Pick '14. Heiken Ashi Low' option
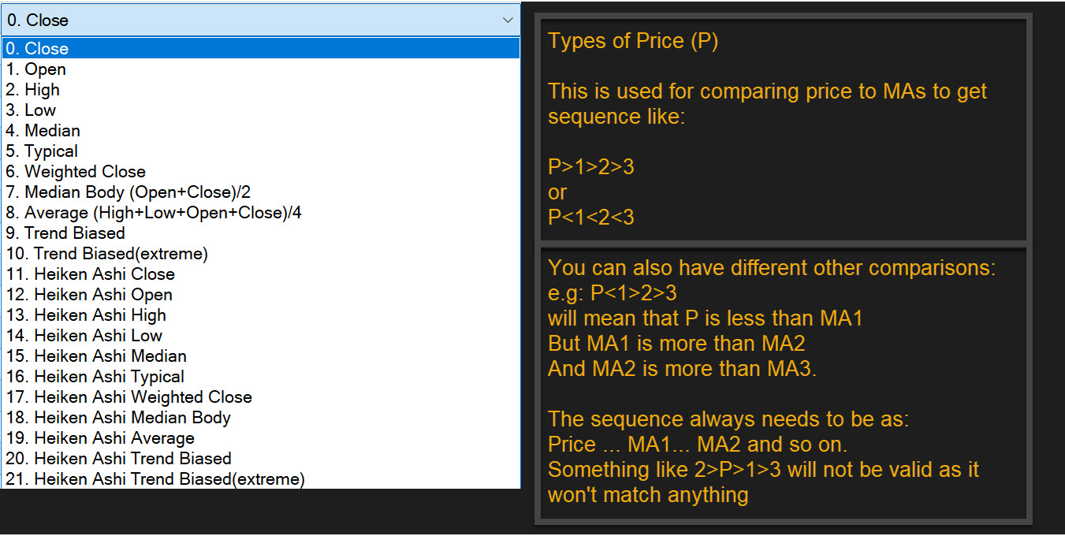The width and height of the screenshot is (1065, 536). point(84,336)
